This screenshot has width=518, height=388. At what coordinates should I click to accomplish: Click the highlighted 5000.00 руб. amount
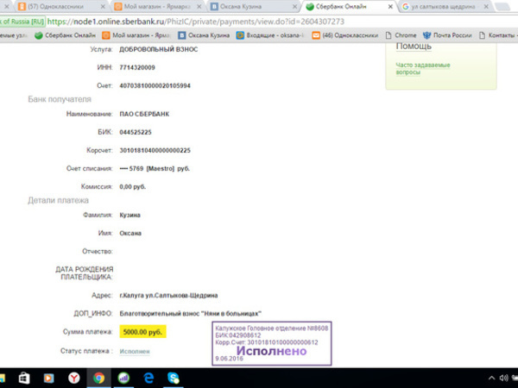(x=142, y=332)
